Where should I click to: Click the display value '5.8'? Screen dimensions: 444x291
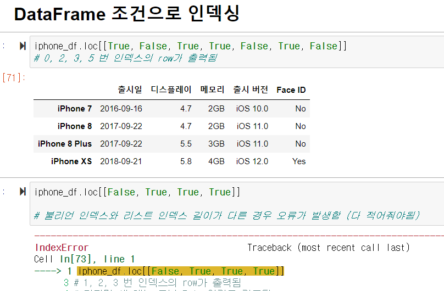[x=186, y=161]
